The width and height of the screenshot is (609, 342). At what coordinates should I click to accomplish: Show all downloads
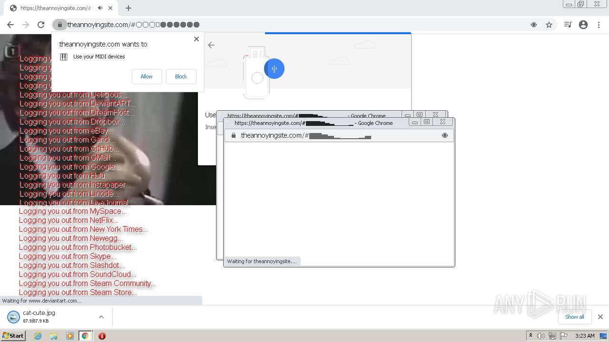click(575, 317)
